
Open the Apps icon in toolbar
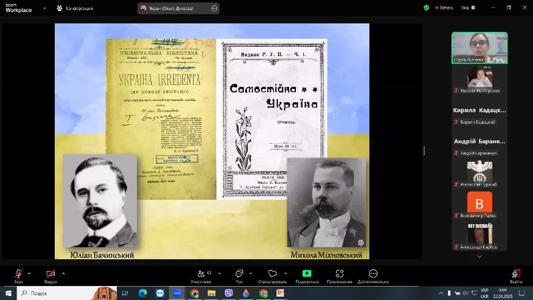point(339,273)
